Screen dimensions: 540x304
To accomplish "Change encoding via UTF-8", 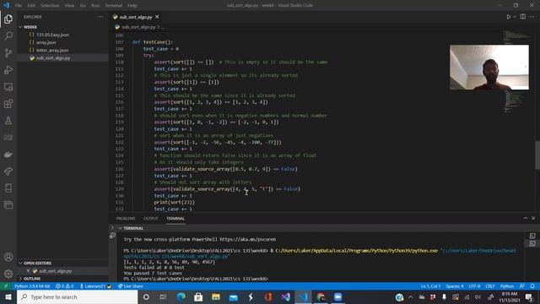I will 474,286.
